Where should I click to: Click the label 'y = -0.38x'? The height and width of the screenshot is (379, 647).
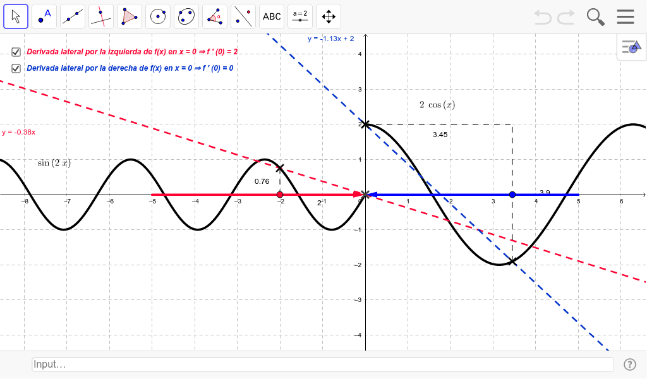coord(18,133)
